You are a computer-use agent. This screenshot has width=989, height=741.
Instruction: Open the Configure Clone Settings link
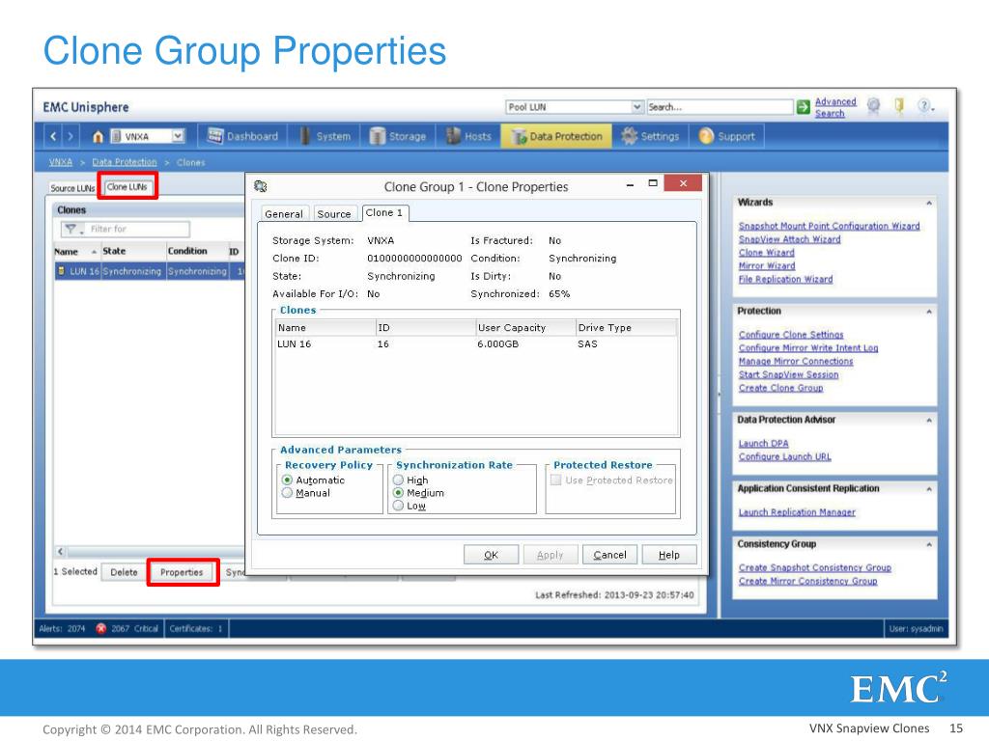[791, 335]
